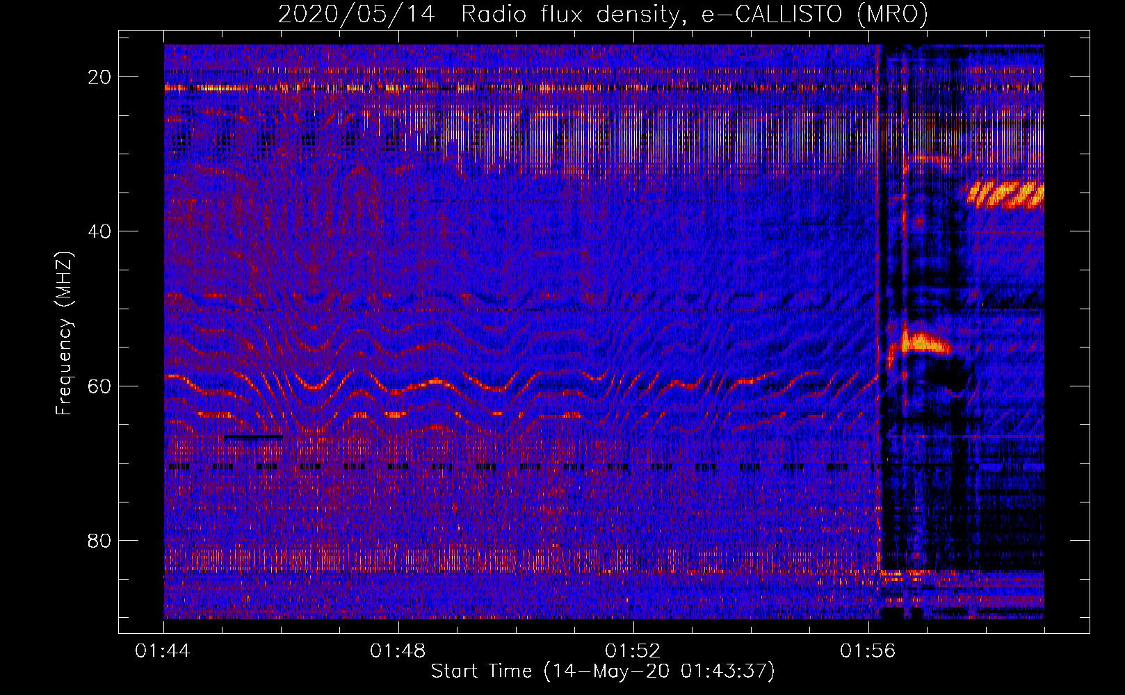Screen dimensions: 1125x695
Task: Click the '80' frequency tick label
Action: point(100,540)
